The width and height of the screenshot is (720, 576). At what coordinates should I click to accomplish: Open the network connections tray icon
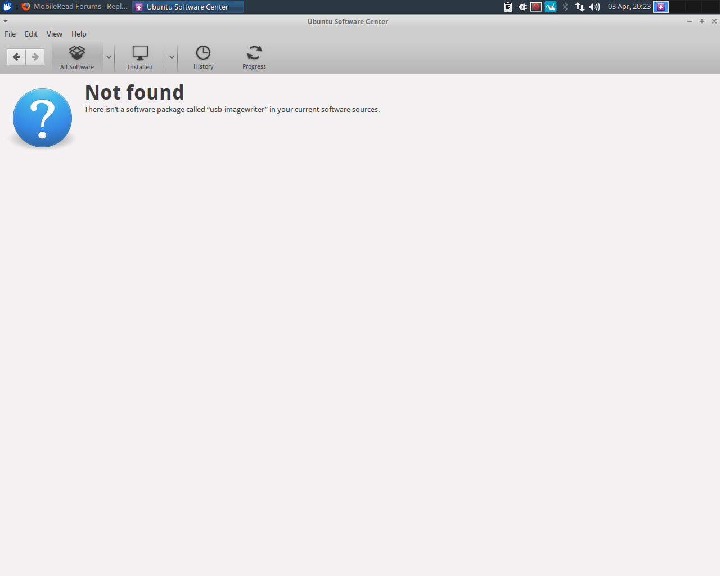(x=579, y=7)
